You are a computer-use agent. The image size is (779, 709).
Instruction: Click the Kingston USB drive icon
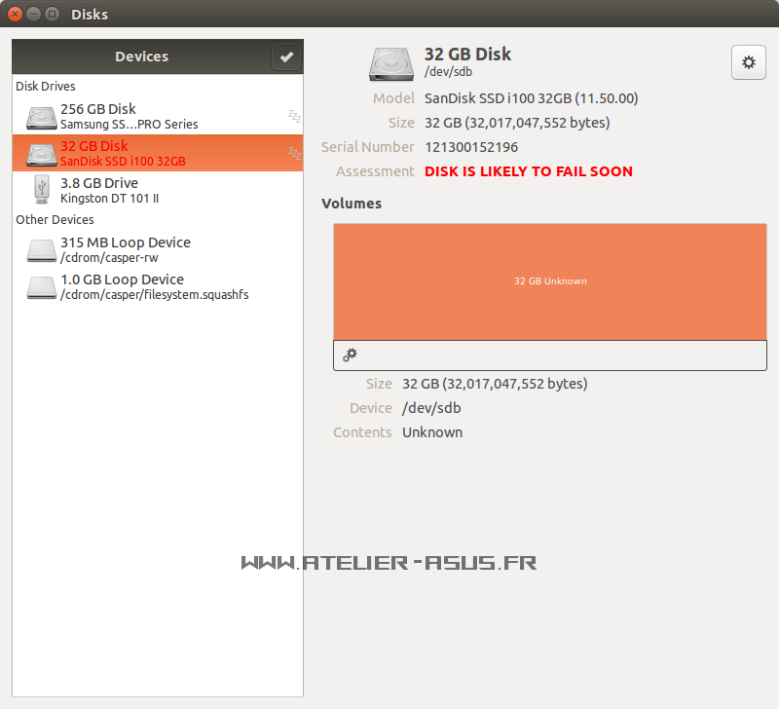[42, 190]
